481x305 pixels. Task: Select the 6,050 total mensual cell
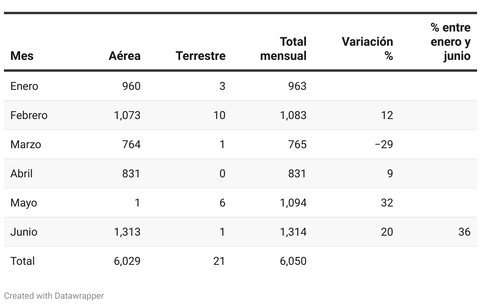(x=293, y=261)
